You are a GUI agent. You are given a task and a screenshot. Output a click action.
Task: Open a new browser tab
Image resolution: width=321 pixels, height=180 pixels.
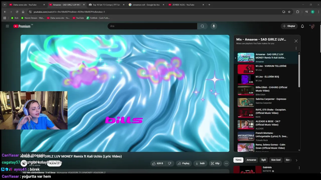[209, 4]
